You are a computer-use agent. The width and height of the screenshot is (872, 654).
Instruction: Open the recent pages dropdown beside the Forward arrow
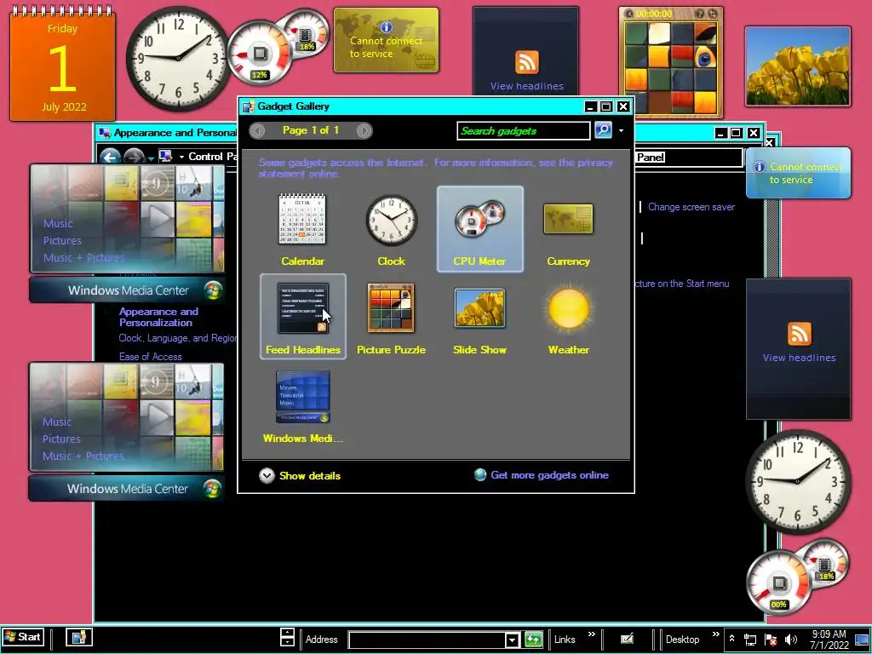pyautogui.click(x=151, y=158)
